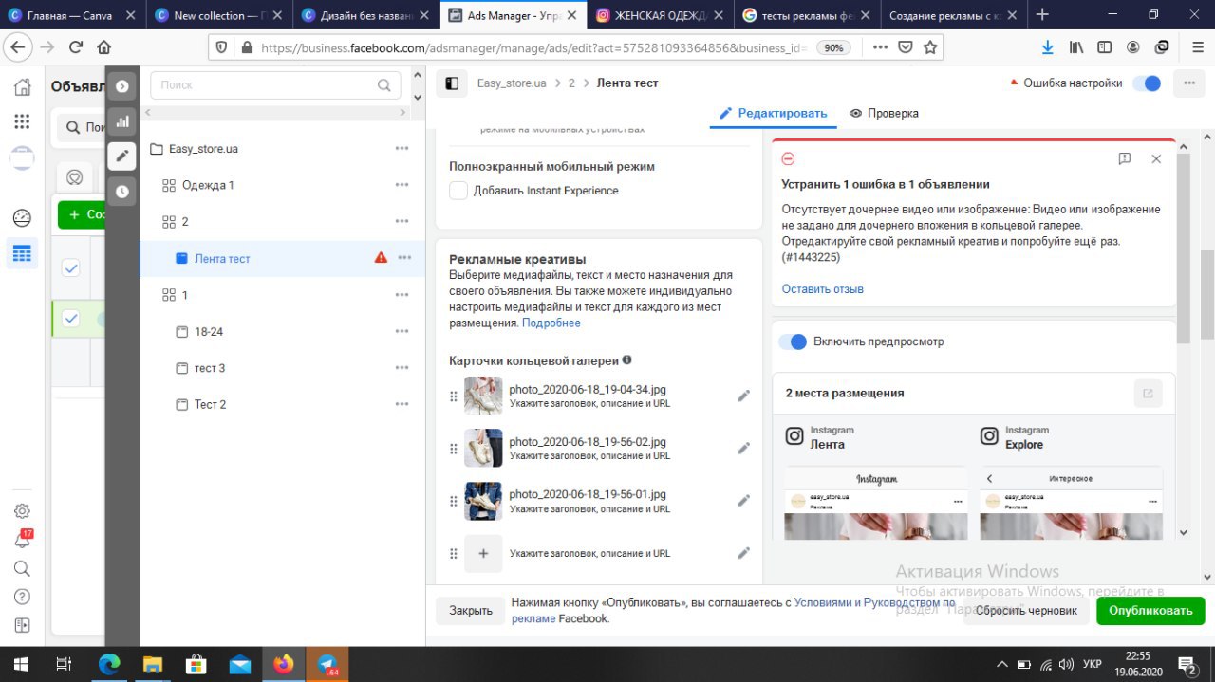Open the search icon in left rail
The height and width of the screenshot is (682, 1215).
pyautogui.click(x=22, y=568)
